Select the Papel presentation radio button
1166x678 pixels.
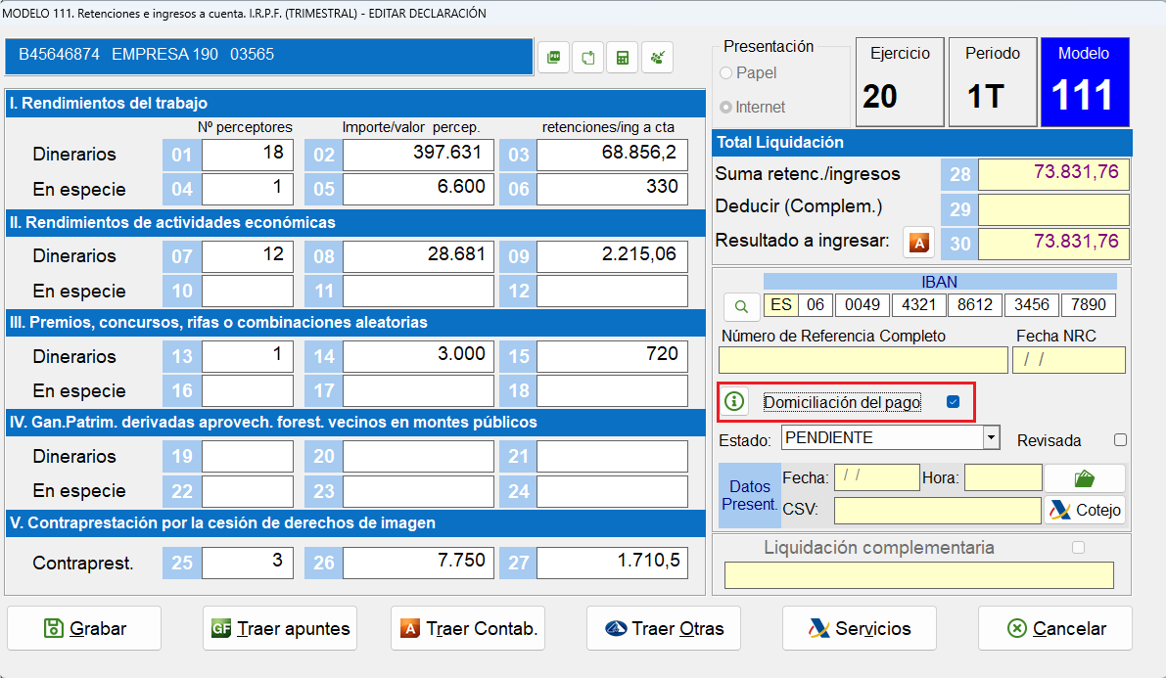[725, 72]
